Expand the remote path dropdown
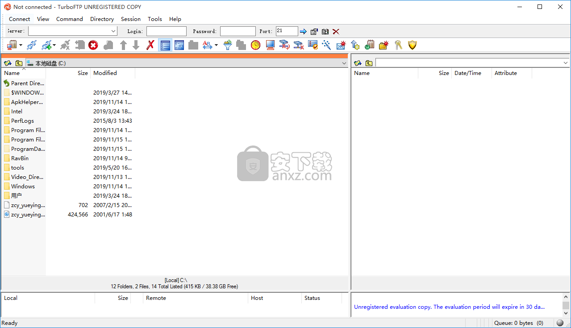Screen dimensions: 571x328 [566, 63]
